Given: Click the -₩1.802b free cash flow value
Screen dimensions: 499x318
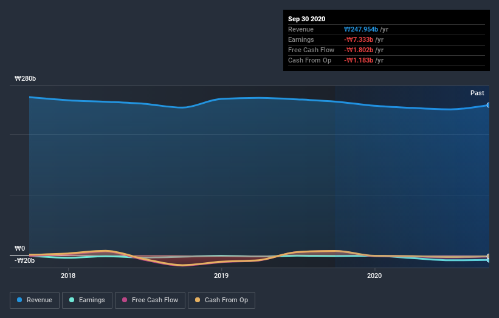Looking at the screenshot, I should [x=359, y=50].
